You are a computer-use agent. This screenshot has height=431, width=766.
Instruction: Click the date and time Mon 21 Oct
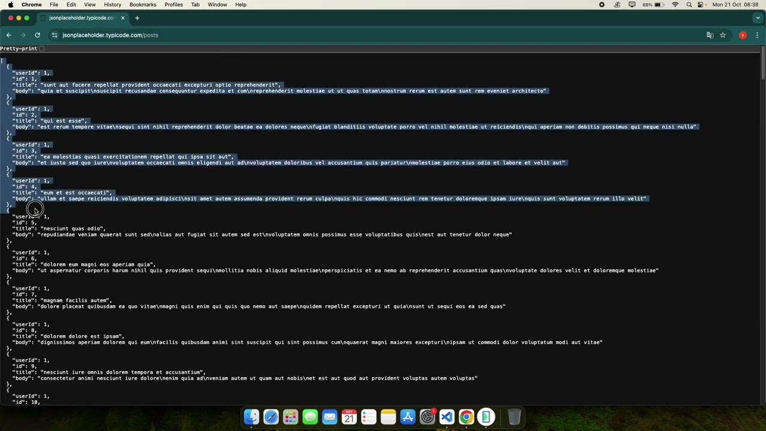(x=736, y=5)
